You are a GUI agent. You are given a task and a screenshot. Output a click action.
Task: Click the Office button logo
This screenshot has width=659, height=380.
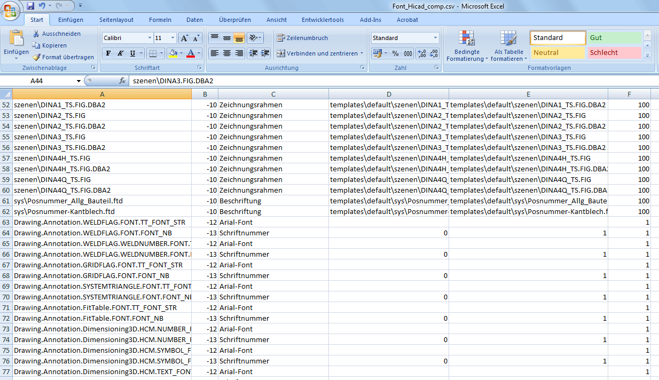pos(10,10)
